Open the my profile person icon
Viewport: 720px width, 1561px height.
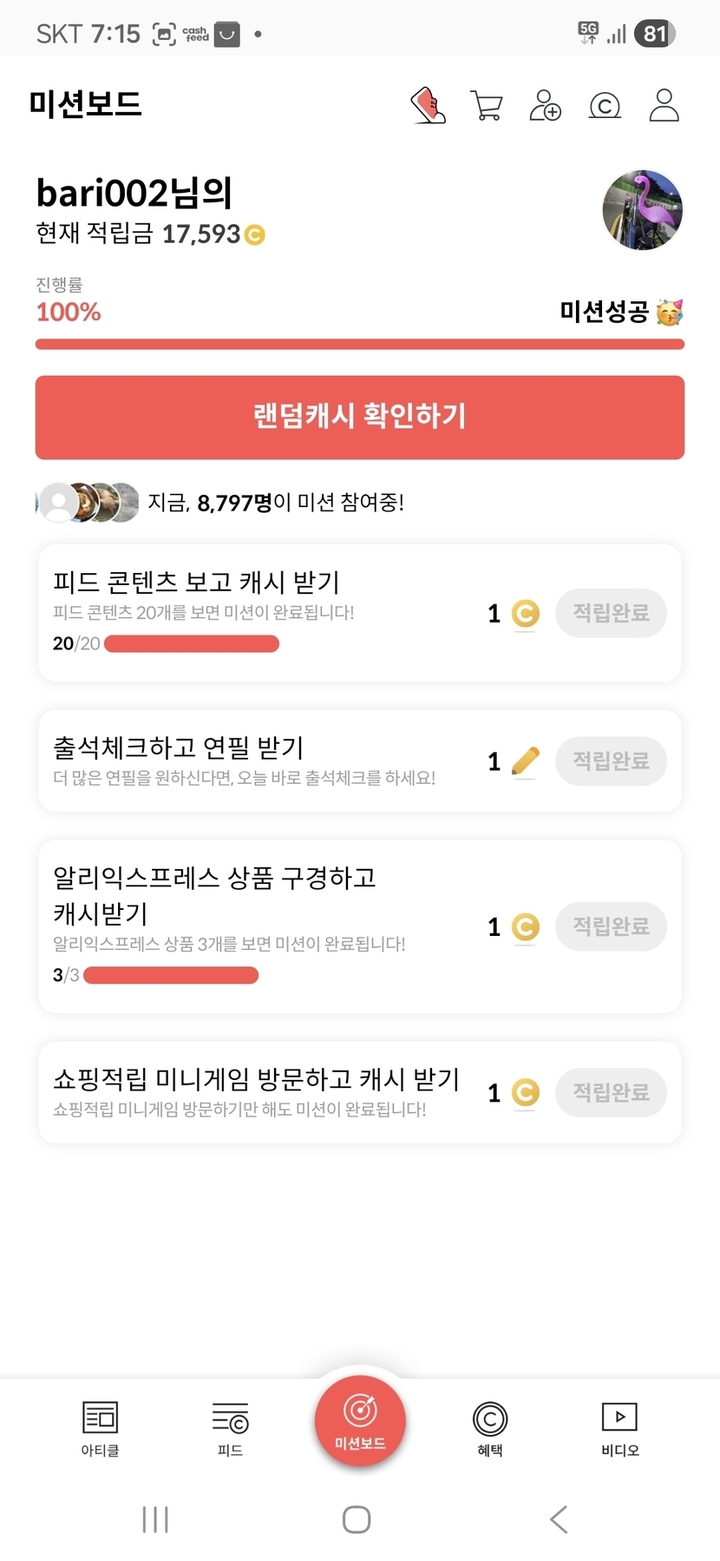(x=664, y=105)
